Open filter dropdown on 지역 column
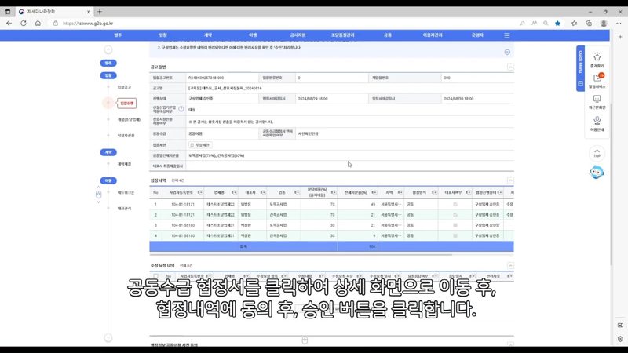 pos(400,192)
